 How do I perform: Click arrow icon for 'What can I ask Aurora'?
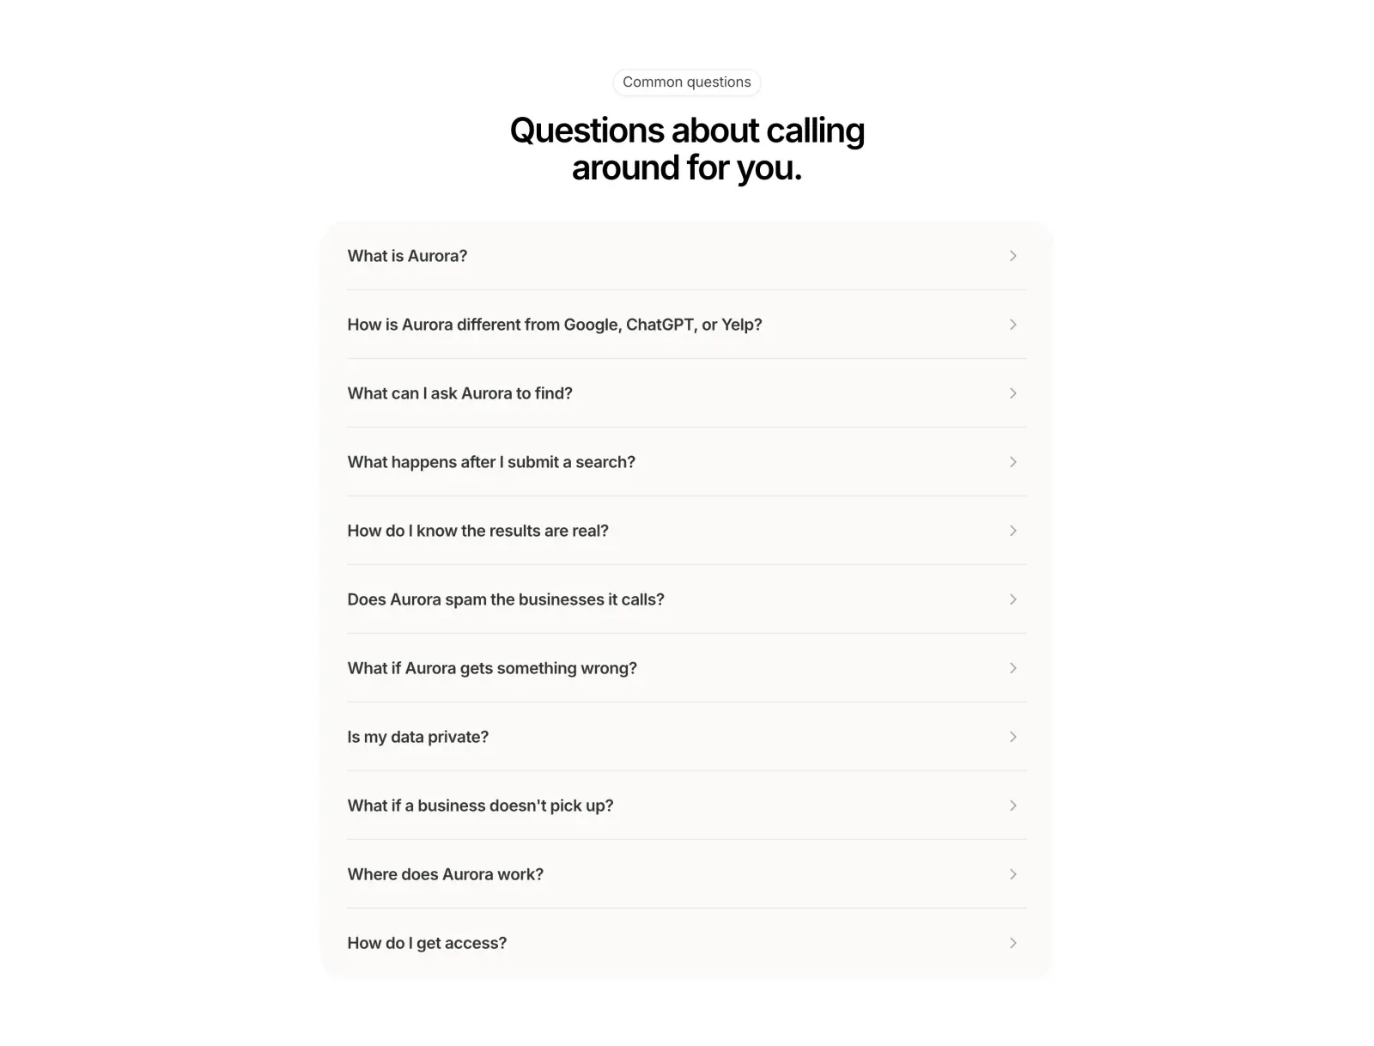coord(1012,393)
